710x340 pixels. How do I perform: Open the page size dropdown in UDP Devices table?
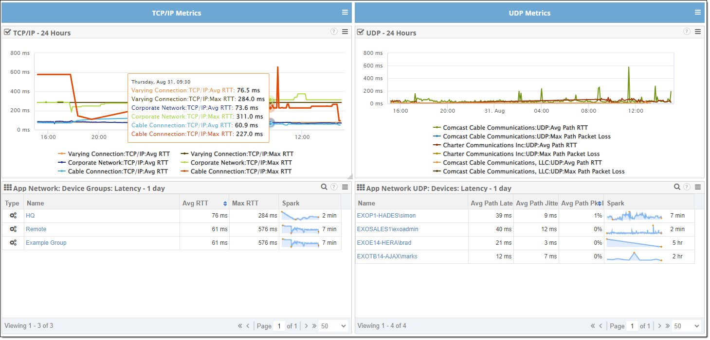pos(687,326)
